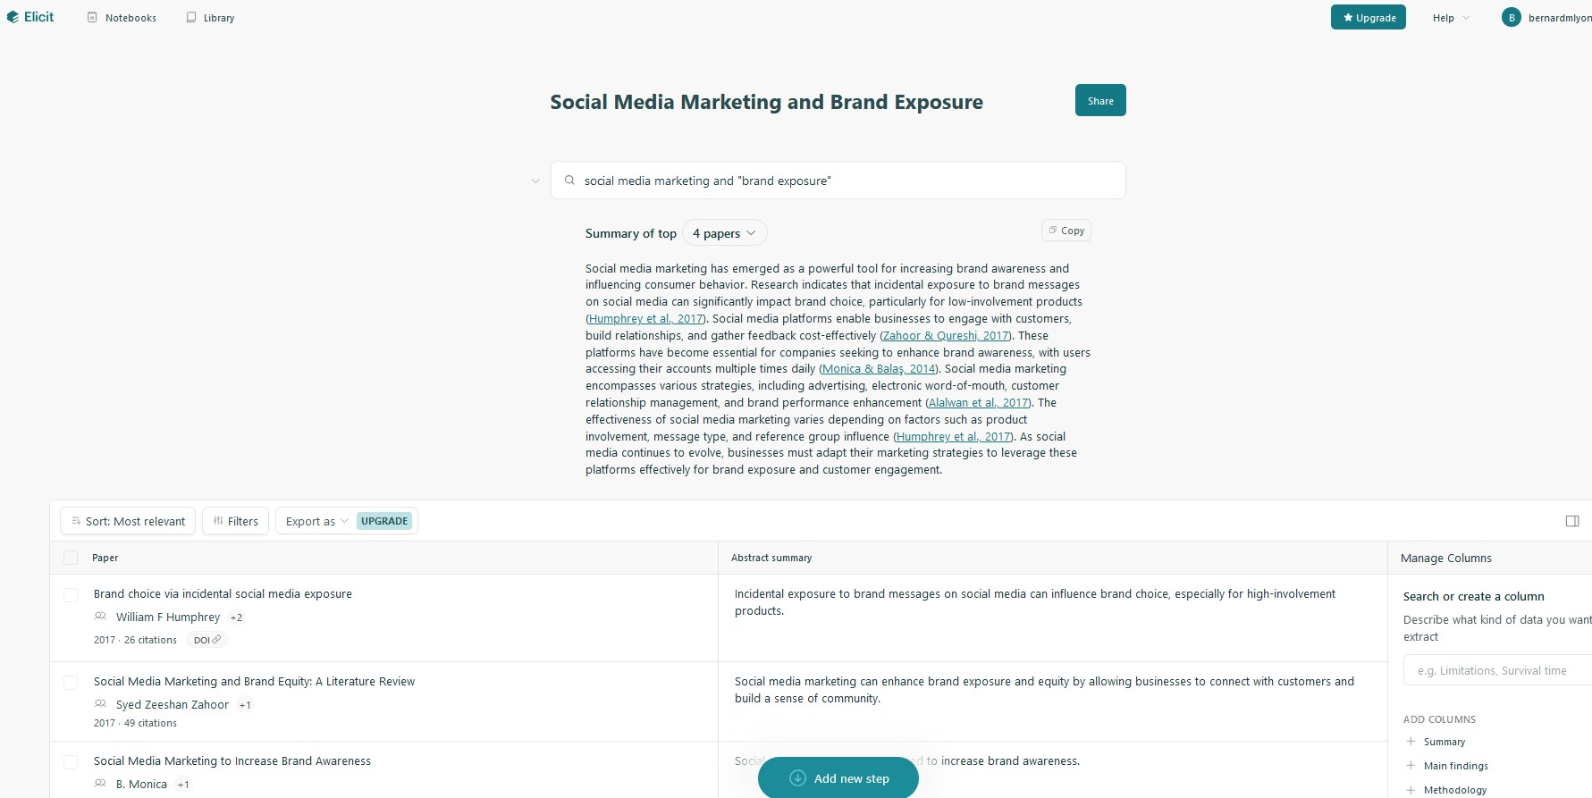Click the Elicit logo icon

click(13, 17)
